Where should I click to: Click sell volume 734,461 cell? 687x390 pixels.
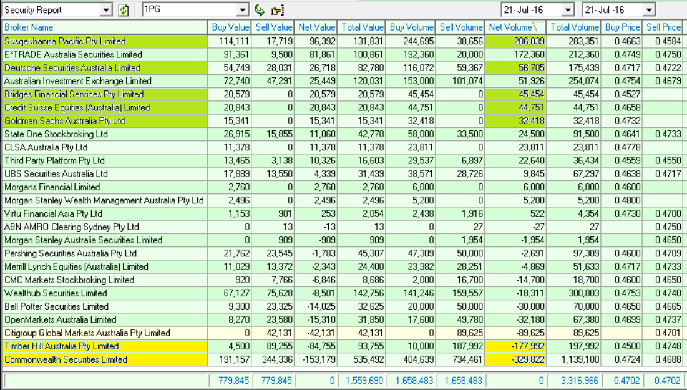pos(460,359)
